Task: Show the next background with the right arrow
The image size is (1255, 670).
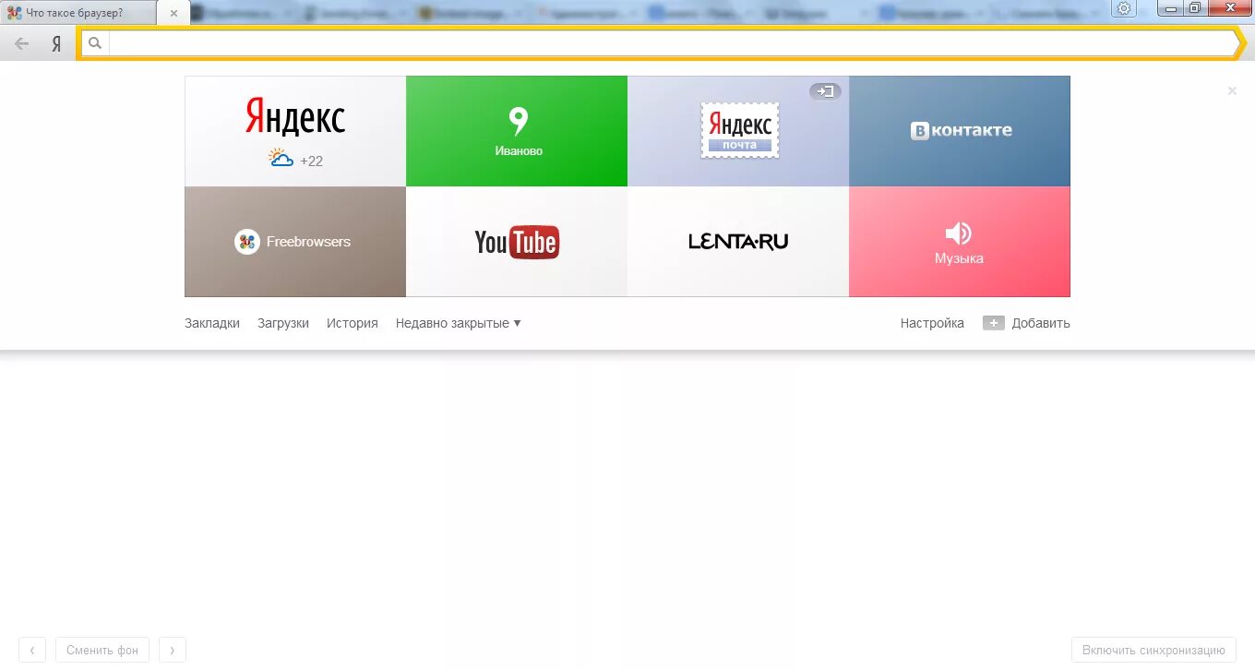Action: pyautogui.click(x=173, y=650)
